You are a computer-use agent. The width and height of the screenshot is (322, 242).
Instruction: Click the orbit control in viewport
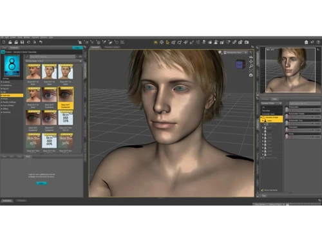point(251,57)
